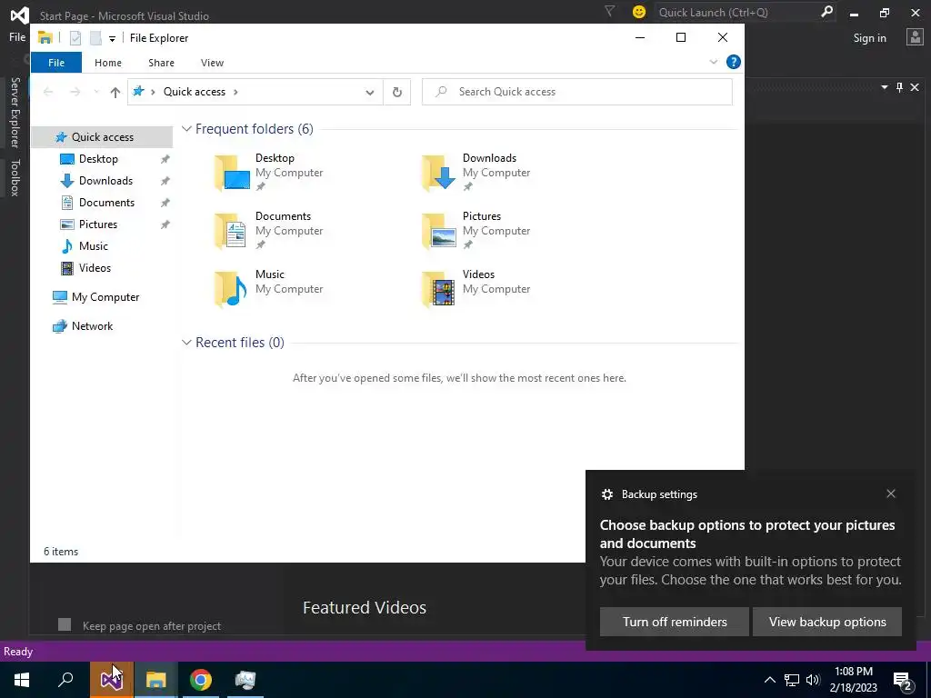Click the taskbar search icon
This screenshot has width=931, height=698.
coord(65,680)
